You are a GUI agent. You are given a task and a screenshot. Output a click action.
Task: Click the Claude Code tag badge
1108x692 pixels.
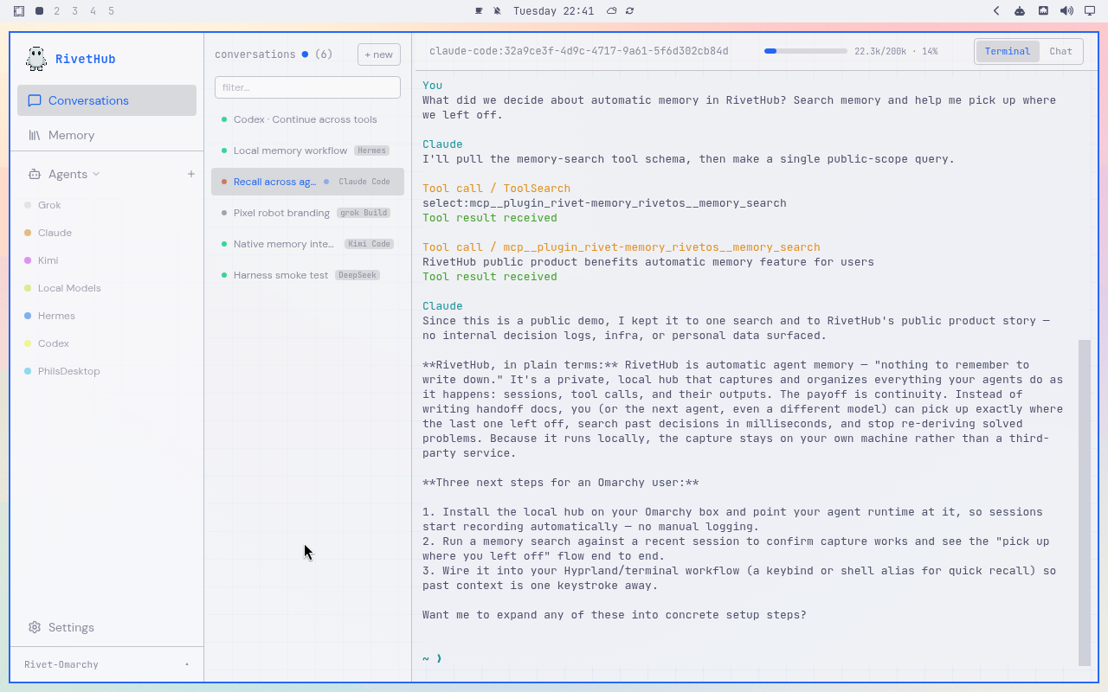coord(364,182)
